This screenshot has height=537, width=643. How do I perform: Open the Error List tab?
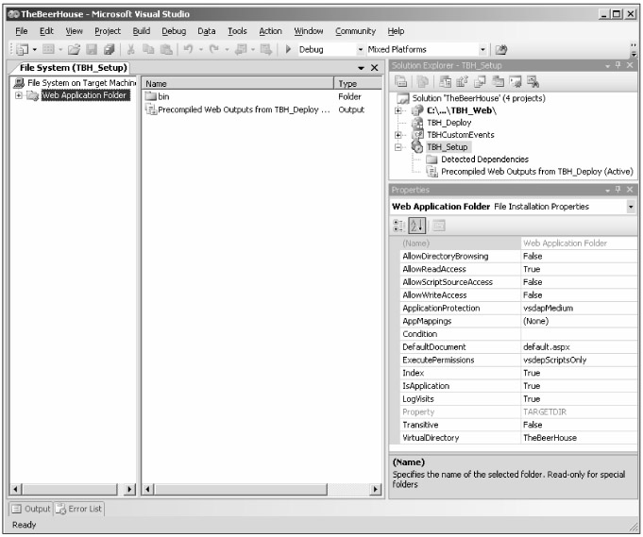point(83,509)
